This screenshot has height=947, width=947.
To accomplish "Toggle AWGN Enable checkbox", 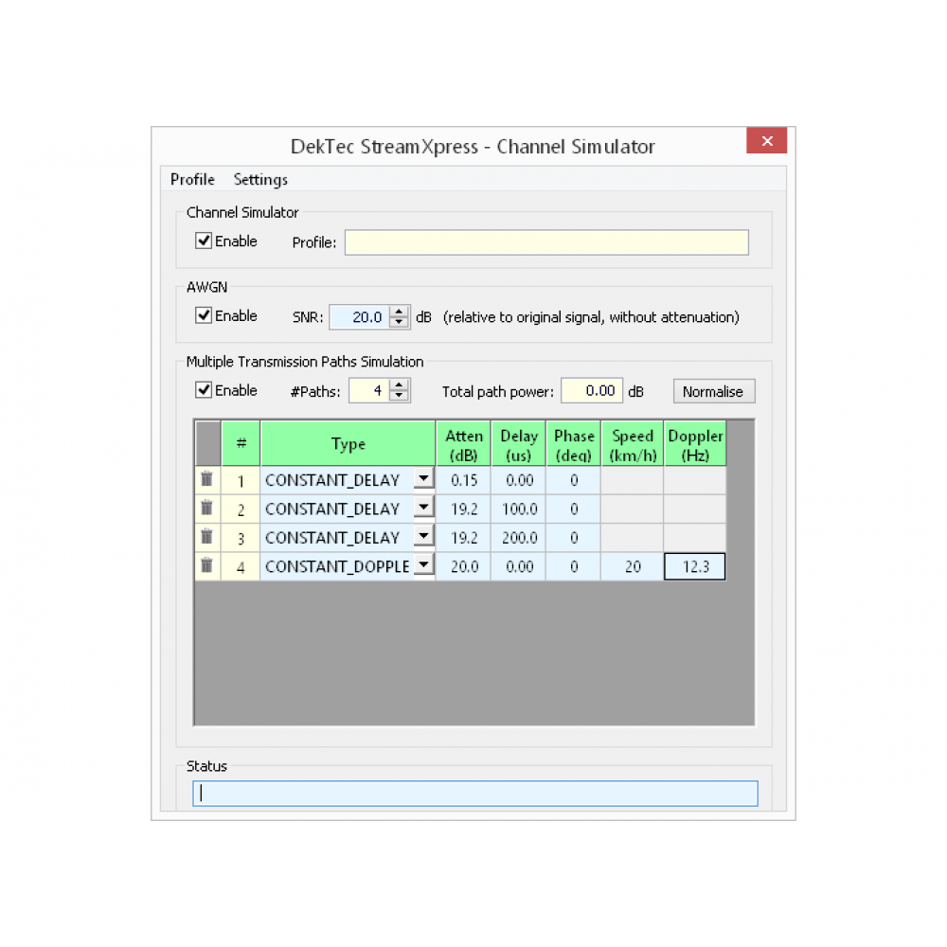I will pyautogui.click(x=204, y=316).
